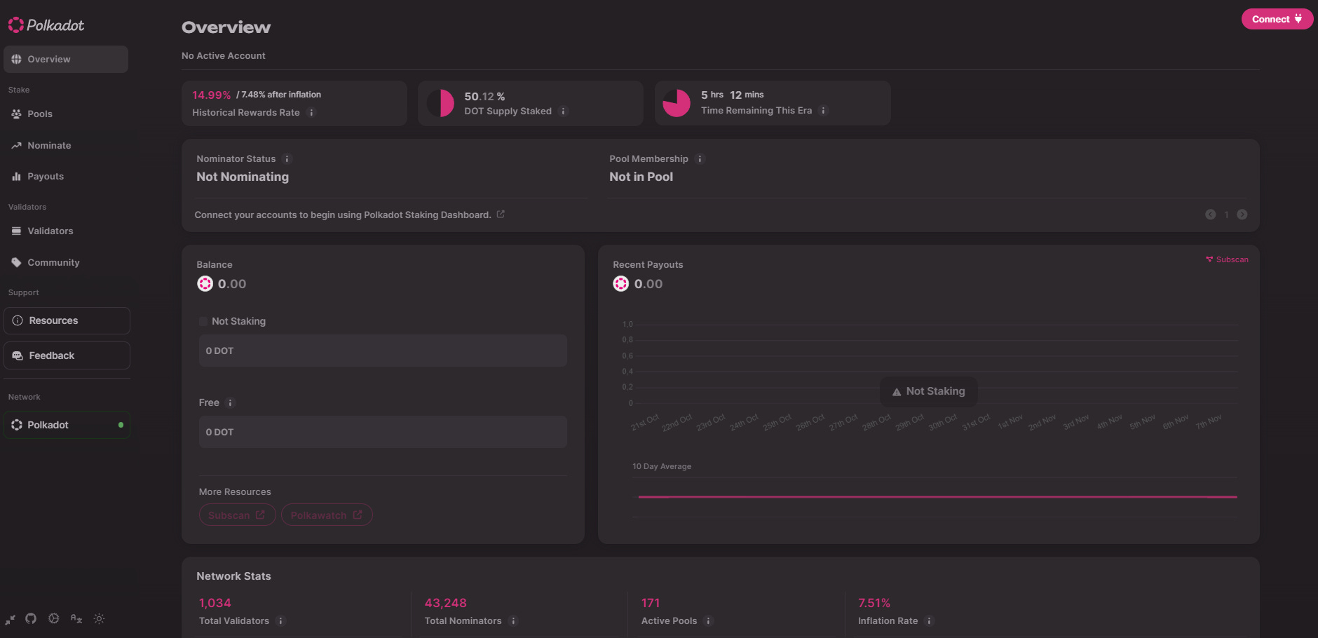Show info for Total Nominators
Image resolution: width=1318 pixels, height=638 pixels.
(x=513, y=621)
